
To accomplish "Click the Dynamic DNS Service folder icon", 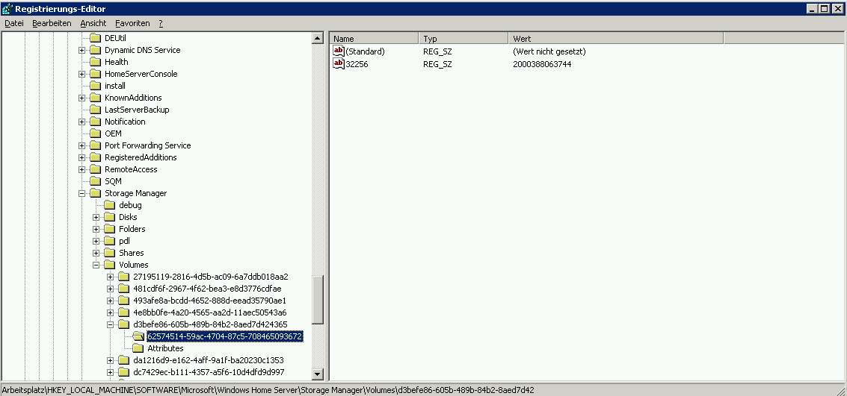I will 95,50.
